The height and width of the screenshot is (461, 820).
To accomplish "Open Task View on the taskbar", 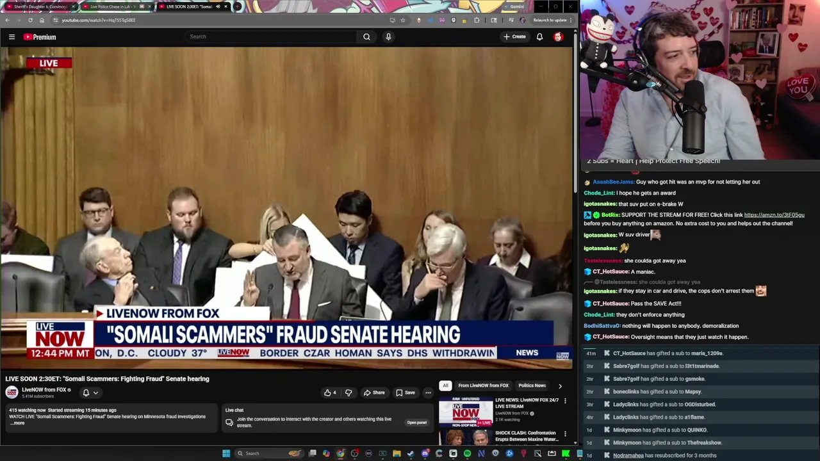I will 312,454.
